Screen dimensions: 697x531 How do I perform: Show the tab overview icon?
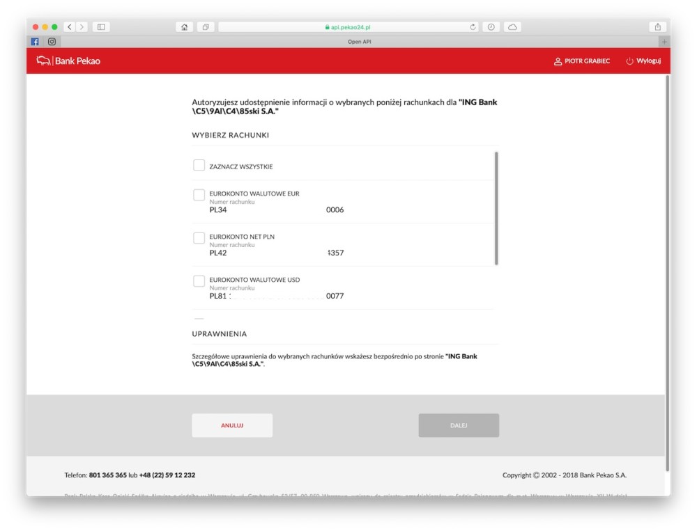point(206,27)
